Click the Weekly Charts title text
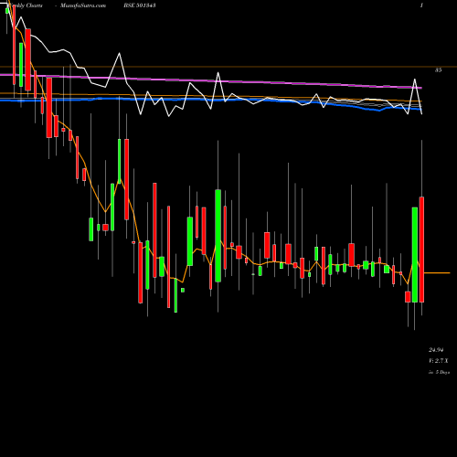Viewport: 457px width, 457px height. pos(25,5)
